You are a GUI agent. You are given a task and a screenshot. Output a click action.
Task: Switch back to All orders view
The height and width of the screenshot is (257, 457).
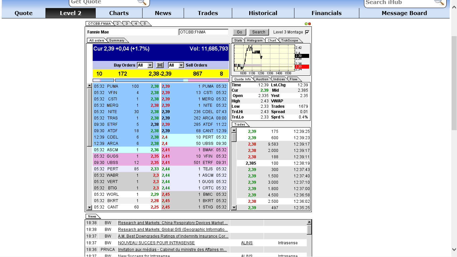96,40
